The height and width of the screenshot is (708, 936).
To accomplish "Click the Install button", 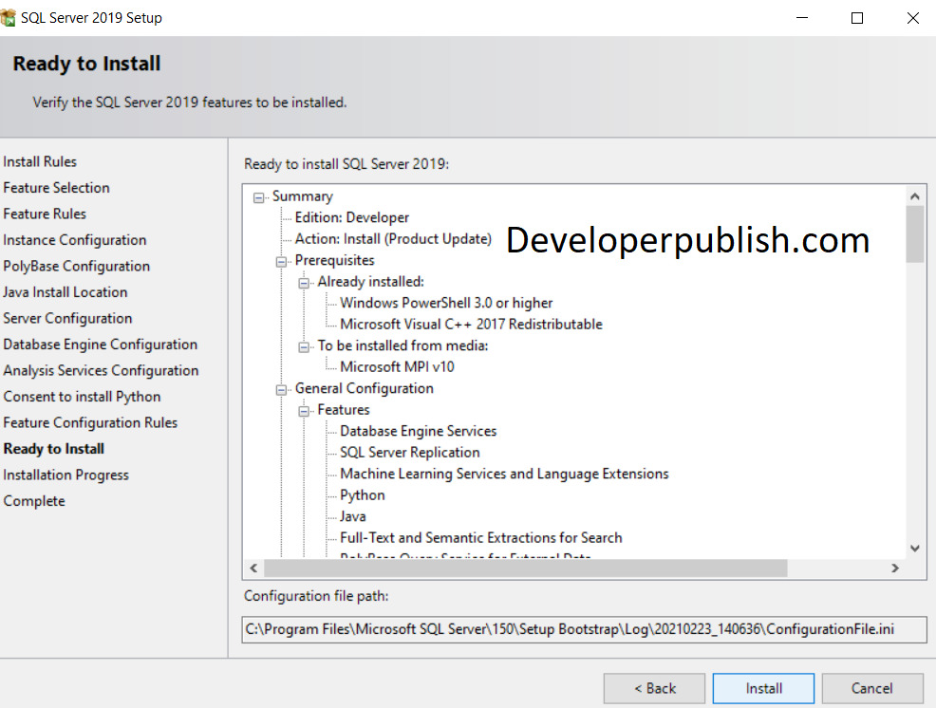I will 762,688.
